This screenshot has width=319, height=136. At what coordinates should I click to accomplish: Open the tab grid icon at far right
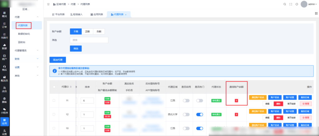(x=316, y=13)
